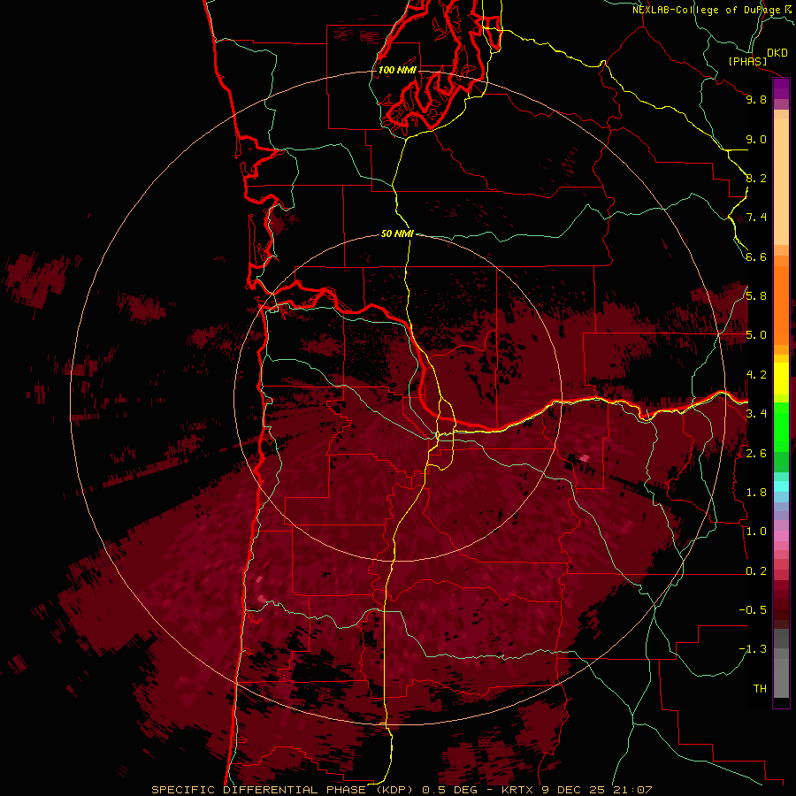Pick the pink segment of the color bar

coord(781,536)
